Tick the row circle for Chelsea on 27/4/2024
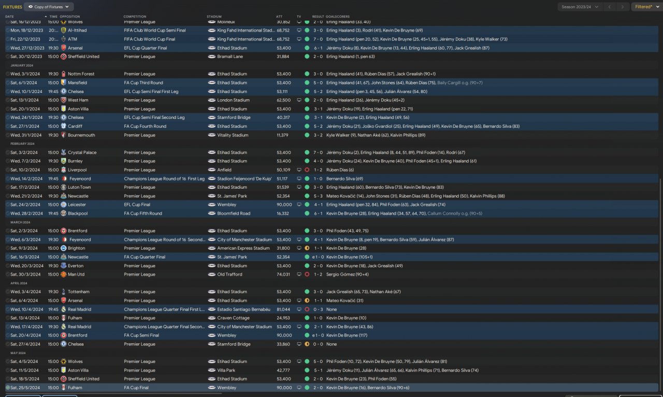The height and width of the screenshot is (397, 663). click(8, 344)
